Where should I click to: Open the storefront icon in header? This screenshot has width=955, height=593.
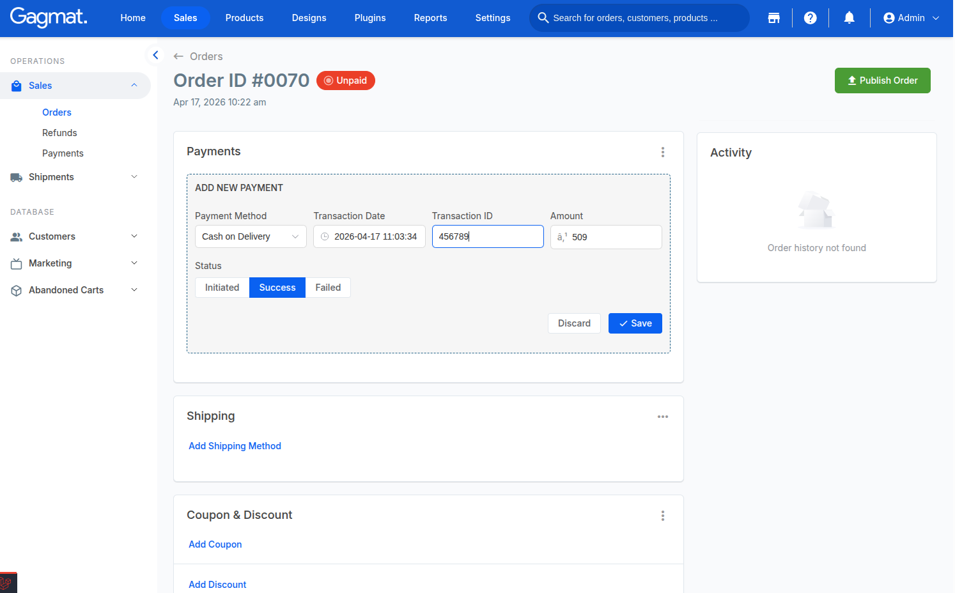click(773, 18)
